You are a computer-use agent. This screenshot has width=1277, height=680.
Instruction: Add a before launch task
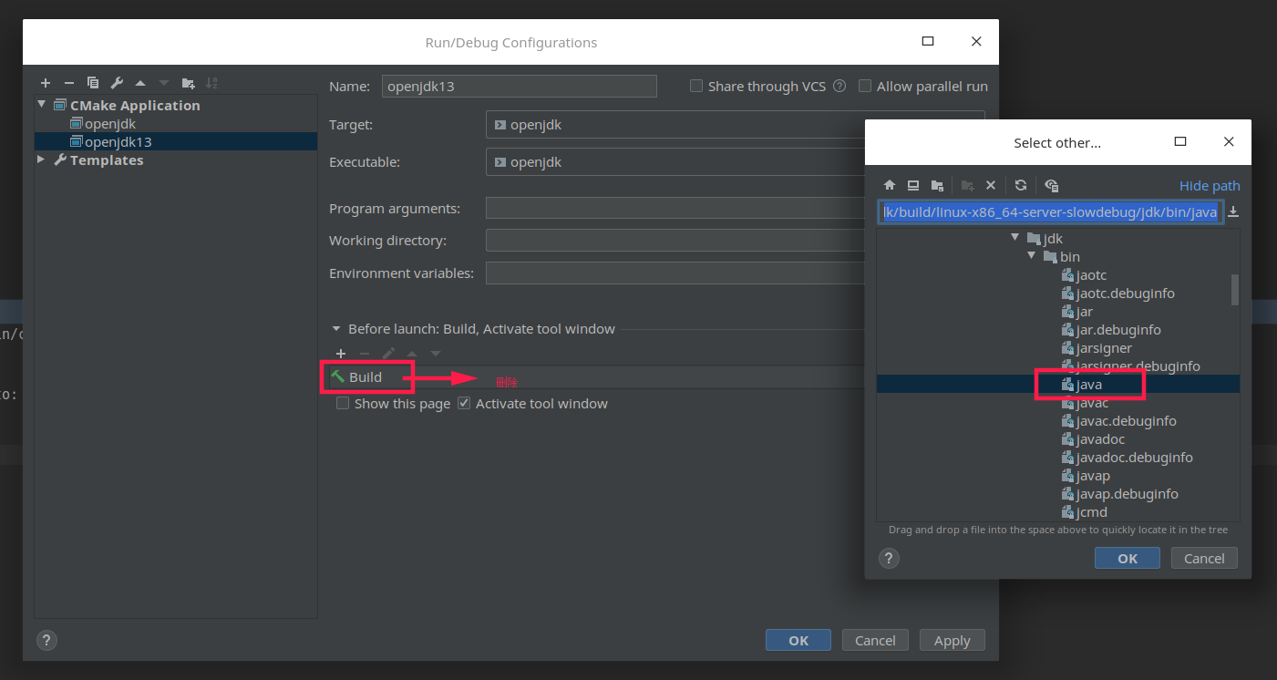tap(341, 354)
